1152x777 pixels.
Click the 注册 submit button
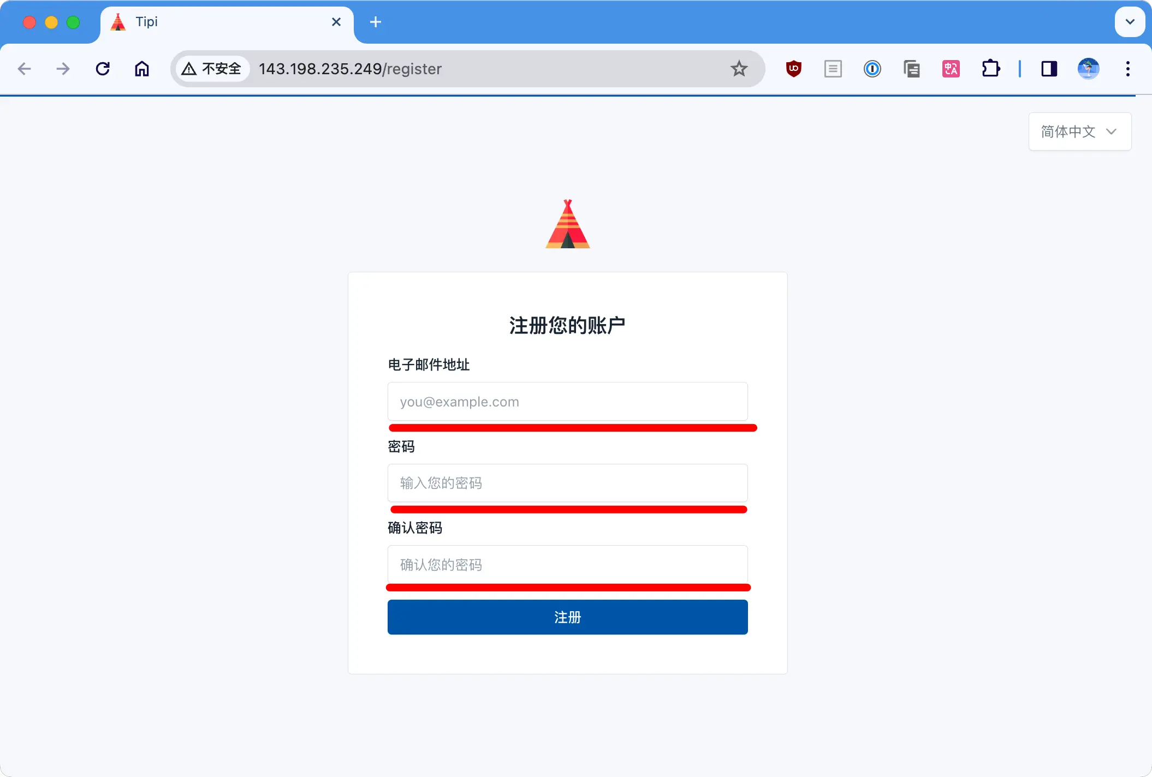pyautogui.click(x=567, y=617)
